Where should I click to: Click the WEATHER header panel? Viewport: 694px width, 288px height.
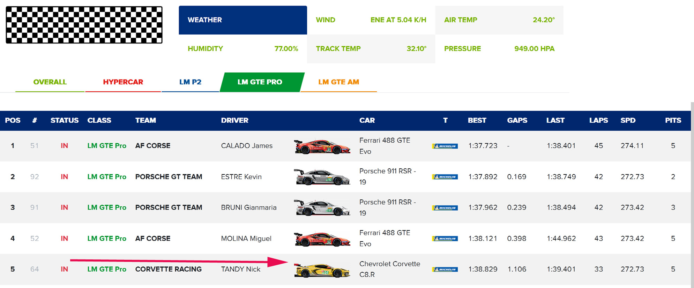242,20
